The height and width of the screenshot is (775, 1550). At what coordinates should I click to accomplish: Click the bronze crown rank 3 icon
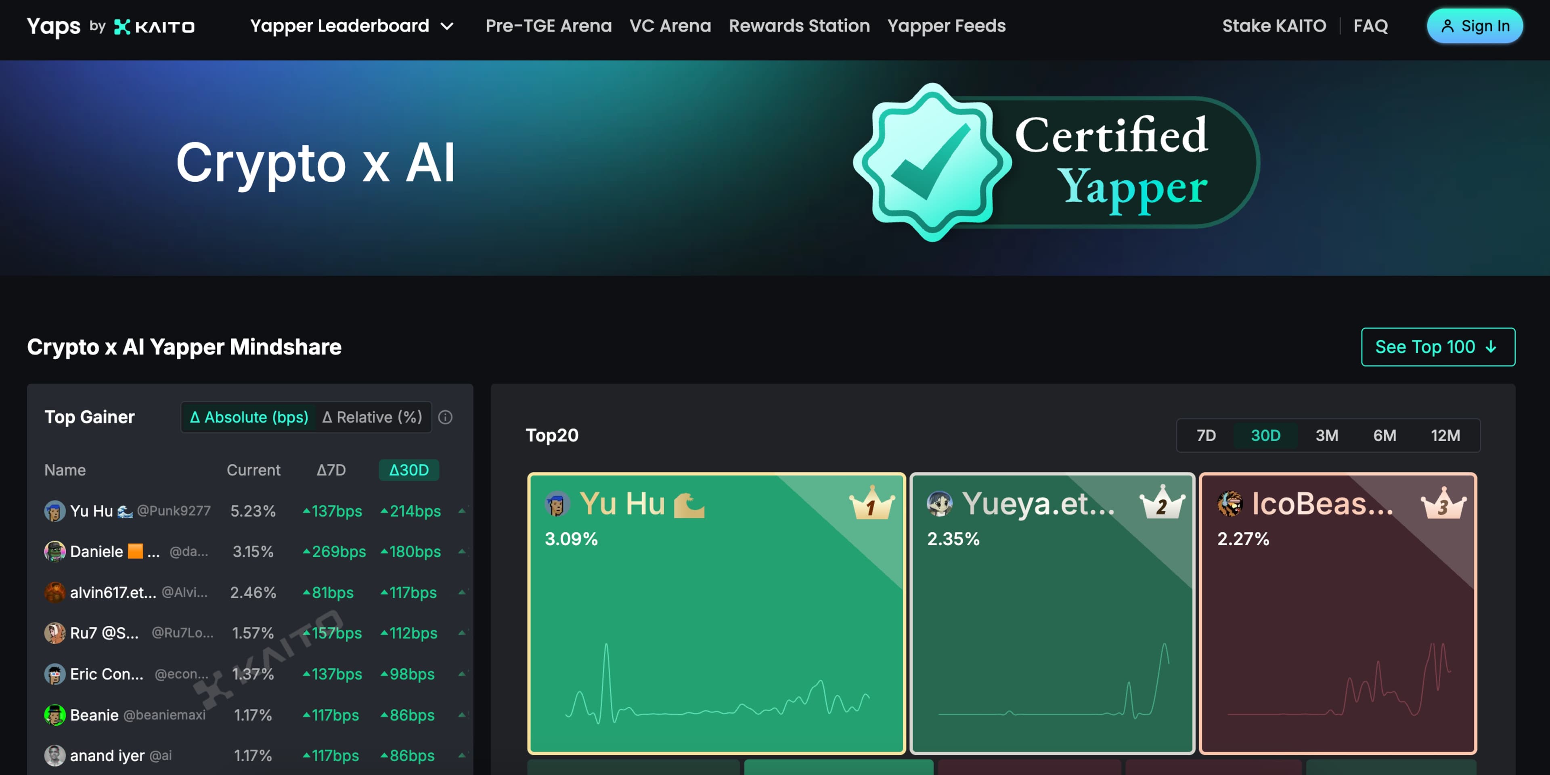click(x=1443, y=504)
